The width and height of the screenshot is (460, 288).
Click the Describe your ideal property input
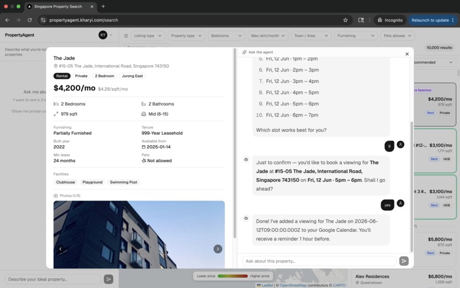(53, 279)
